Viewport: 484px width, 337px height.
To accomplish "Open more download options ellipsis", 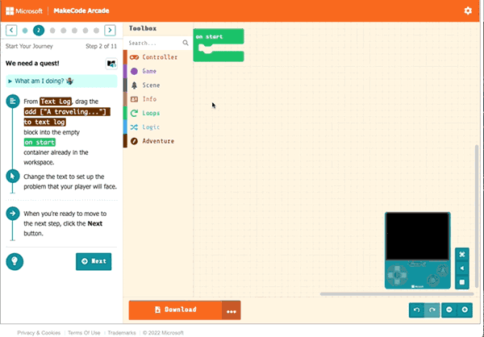I will [x=232, y=310].
